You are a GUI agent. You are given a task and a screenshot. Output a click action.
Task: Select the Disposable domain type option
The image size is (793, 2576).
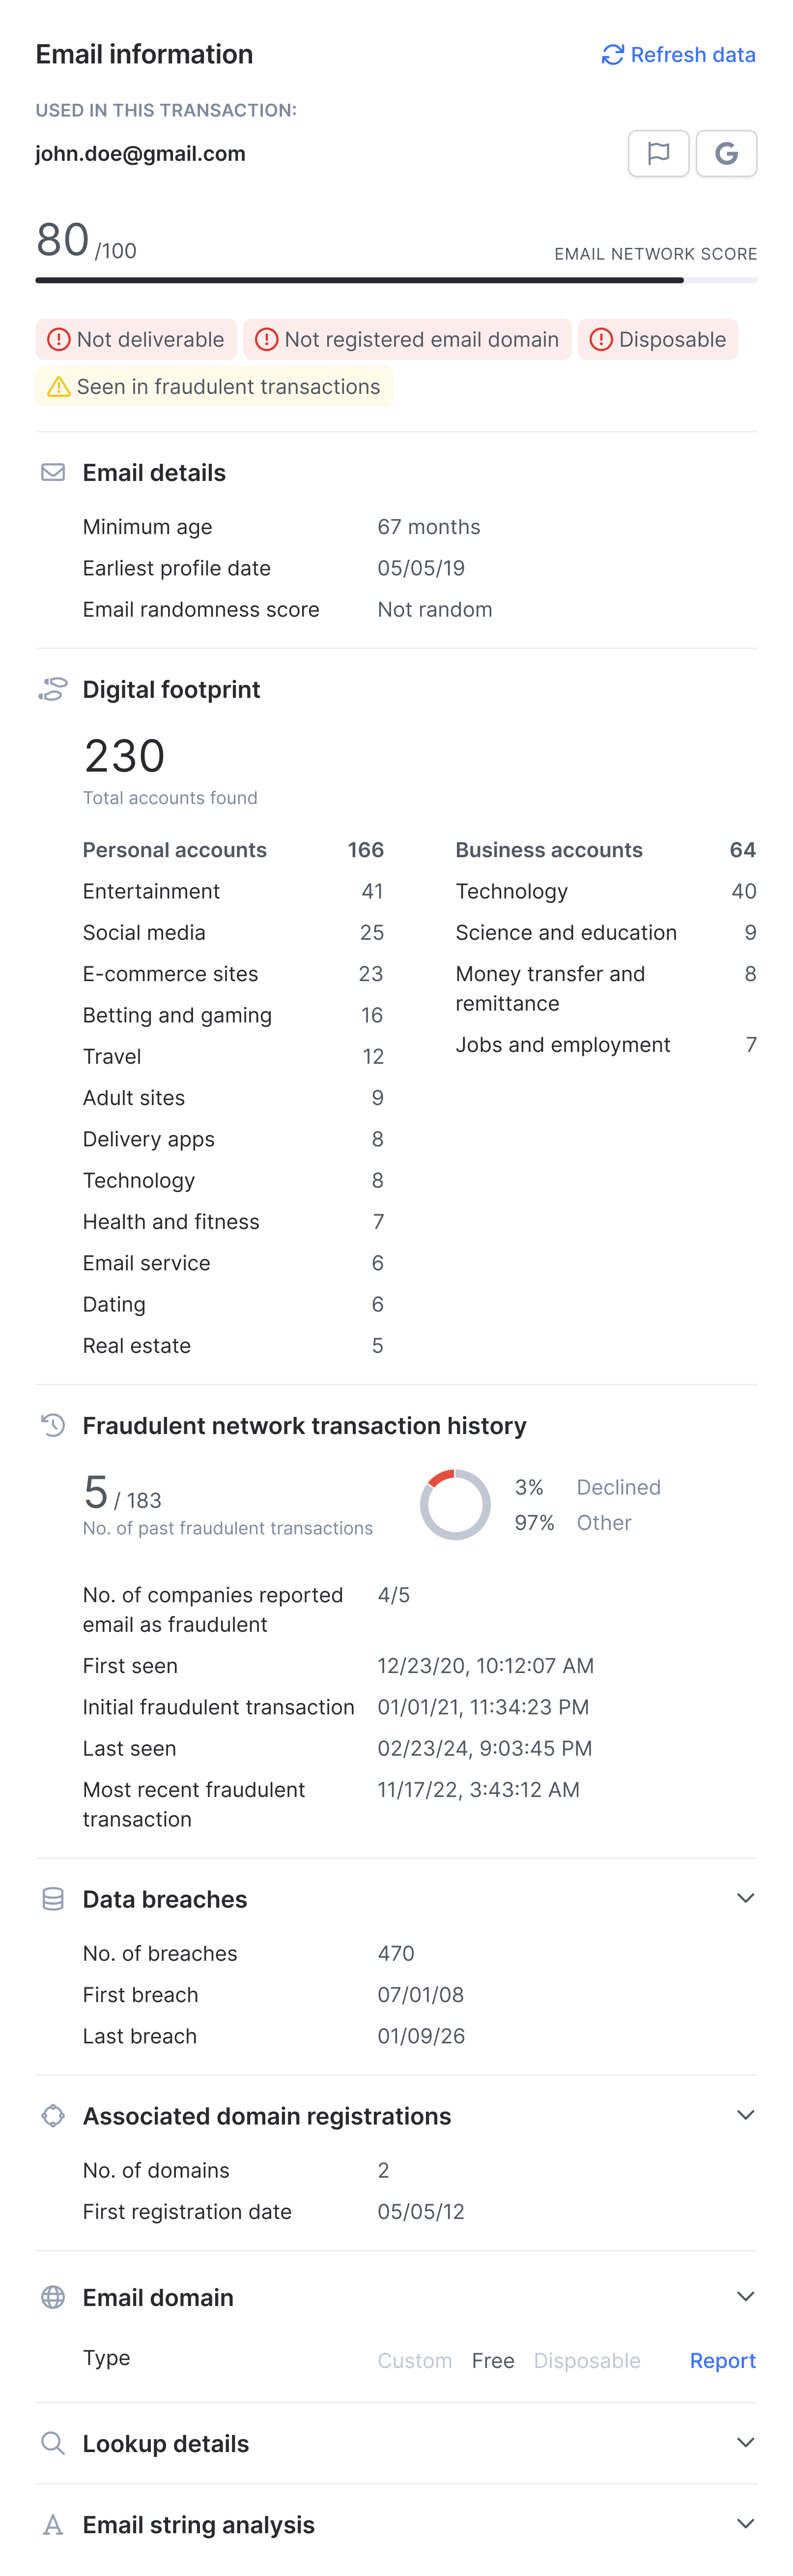click(x=586, y=2360)
